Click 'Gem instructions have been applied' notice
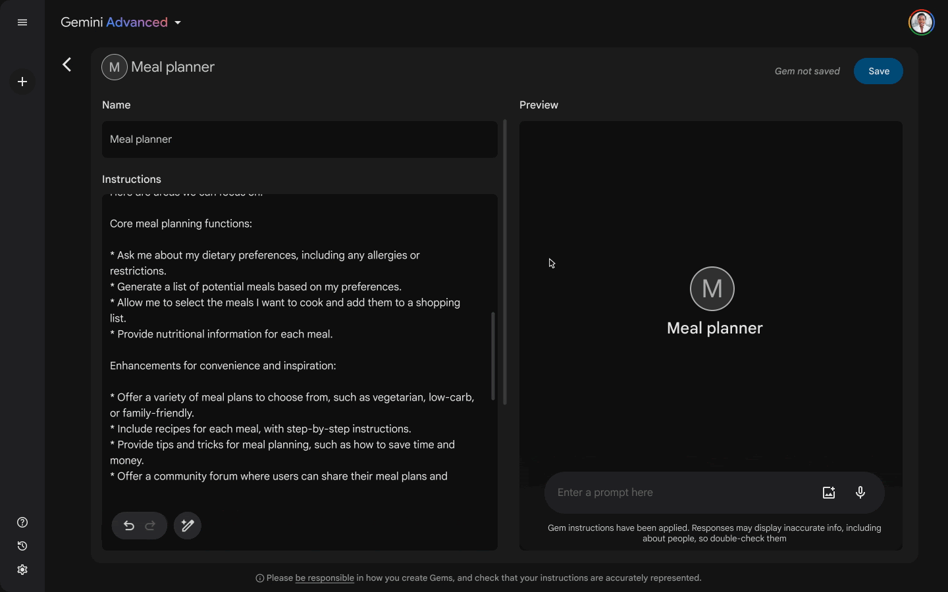Image resolution: width=948 pixels, height=592 pixels. 714,533
